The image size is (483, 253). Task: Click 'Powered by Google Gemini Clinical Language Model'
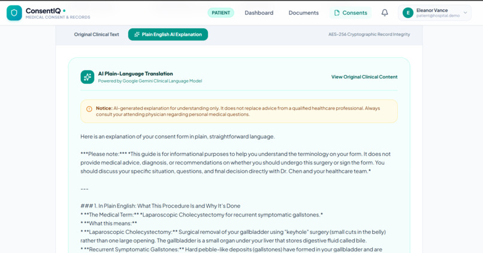point(150,81)
